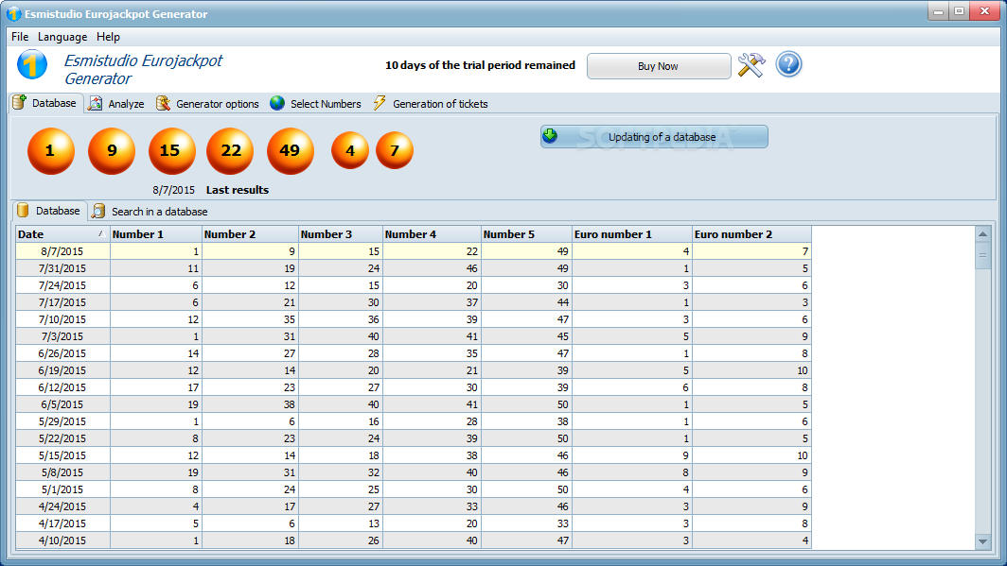The image size is (1007, 566).
Task: Open the Language menu
Action: pos(62,37)
